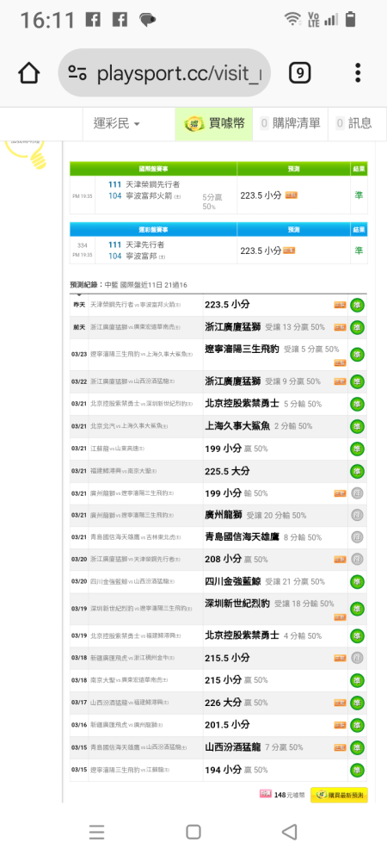Click the blue 運彩盤賽事 header

pos(153,229)
